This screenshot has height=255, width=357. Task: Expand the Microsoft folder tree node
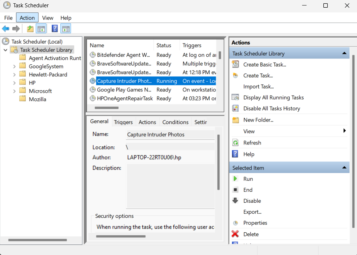click(14, 91)
